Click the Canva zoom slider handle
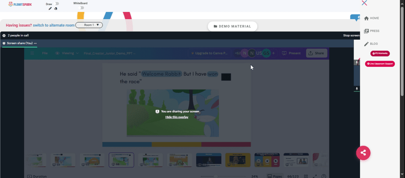The image size is (405, 178). pyautogui.click(x=216, y=176)
